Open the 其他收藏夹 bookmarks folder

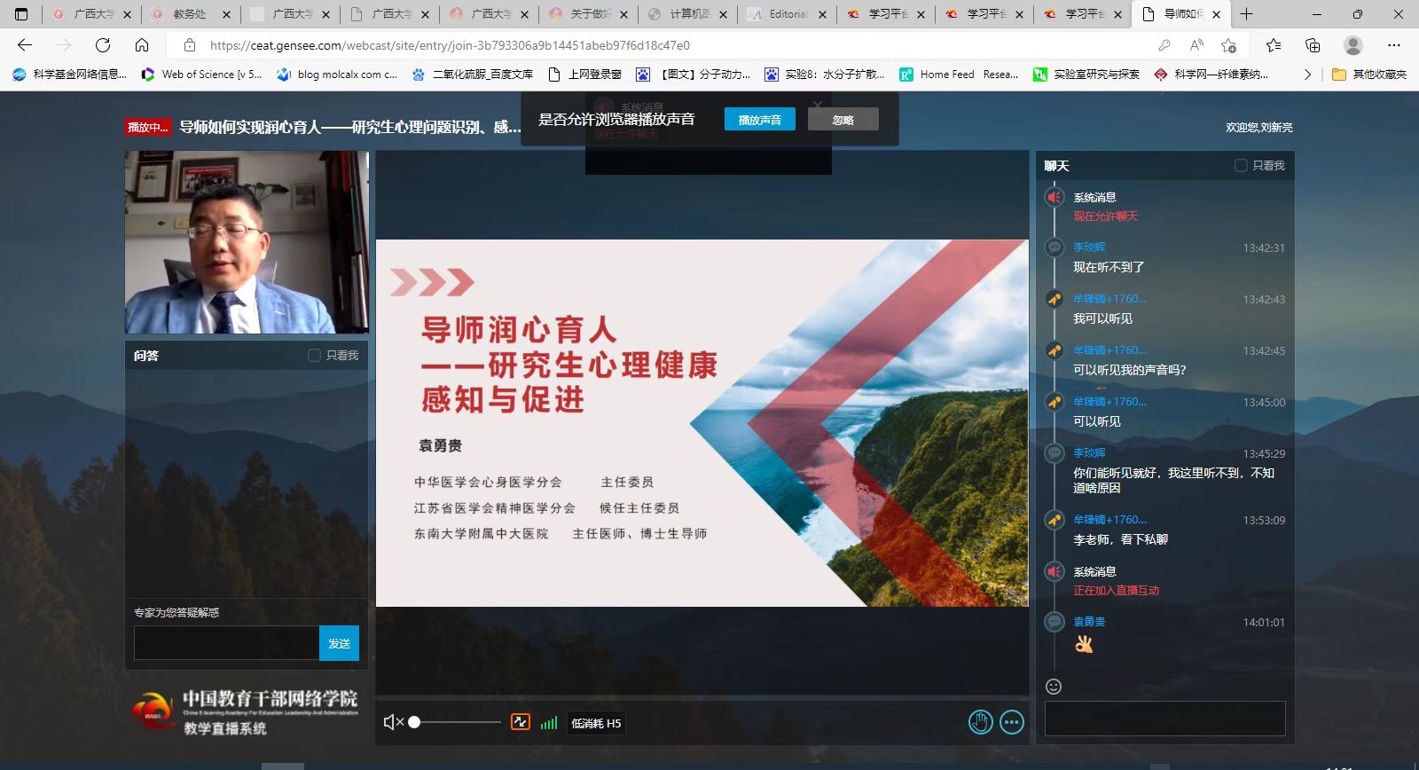pos(1369,75)
